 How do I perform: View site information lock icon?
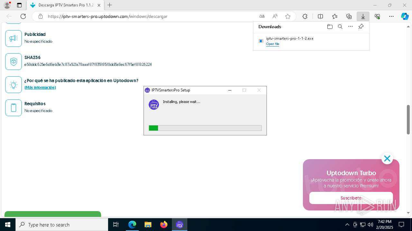[x=40, y=16]
